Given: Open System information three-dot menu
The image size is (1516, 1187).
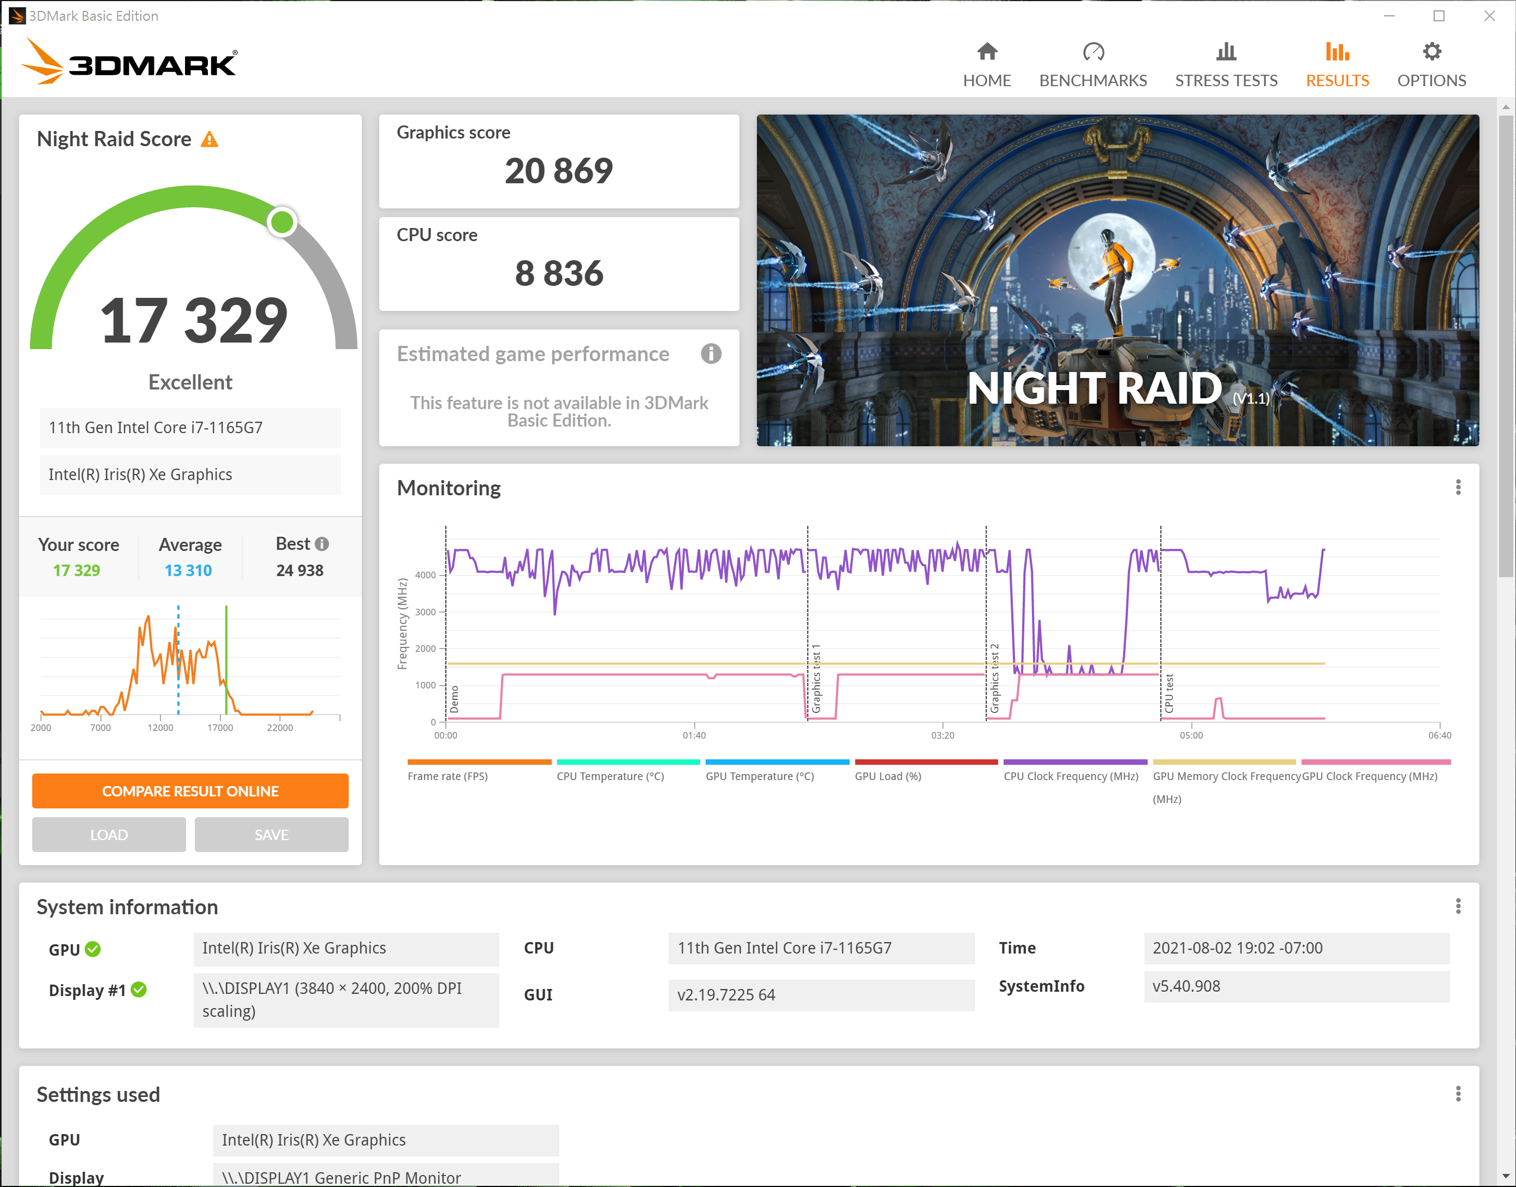Looking at the screenshot, I should tap(1458, 906).
